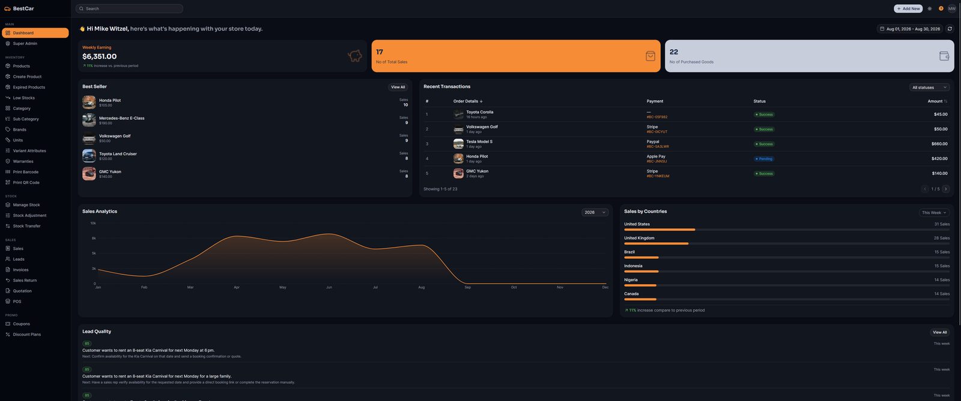Click the Create Product sidebar icon

pos(8,77)
